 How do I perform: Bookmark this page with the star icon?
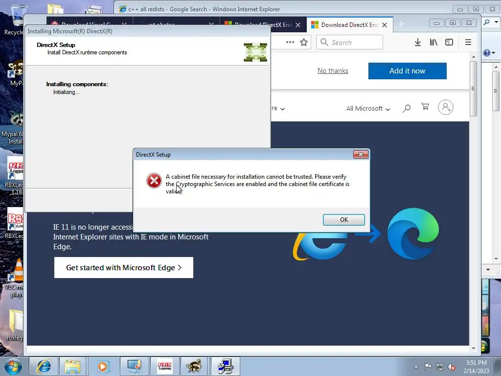click(303, 42)
